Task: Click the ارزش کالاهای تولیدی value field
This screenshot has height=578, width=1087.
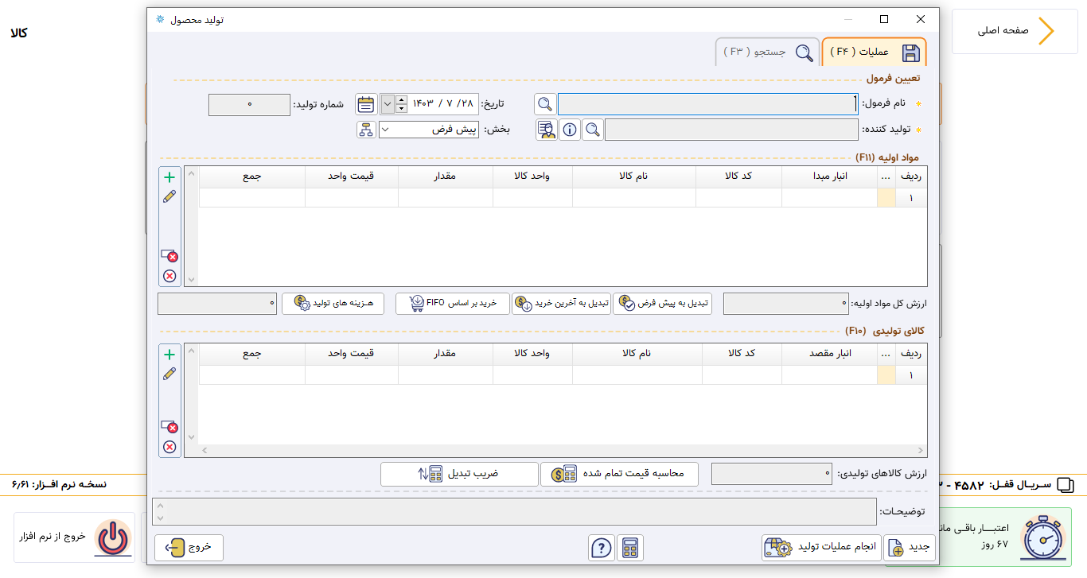Action: pos(772,474)
